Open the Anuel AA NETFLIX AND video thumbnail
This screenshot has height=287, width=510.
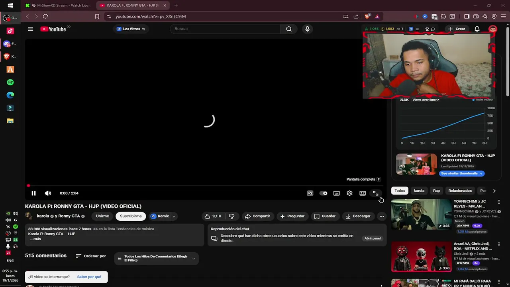pyautogui.click(x=421, y=257)
